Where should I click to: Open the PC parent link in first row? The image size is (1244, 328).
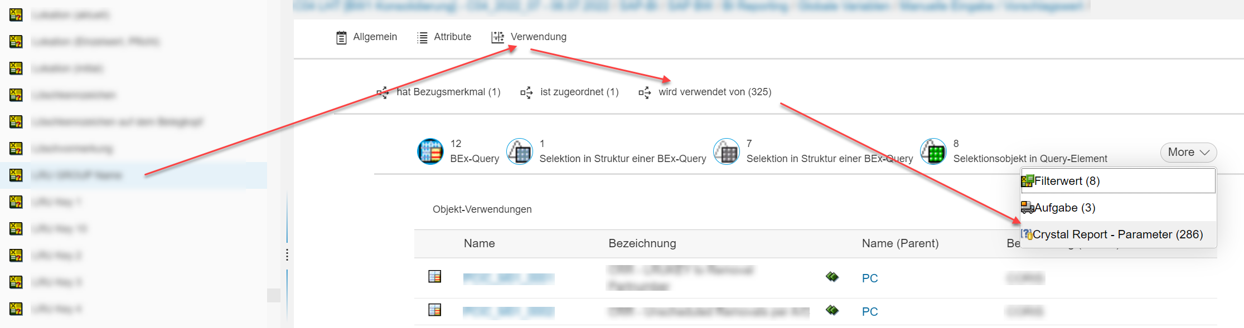[869, 278]
